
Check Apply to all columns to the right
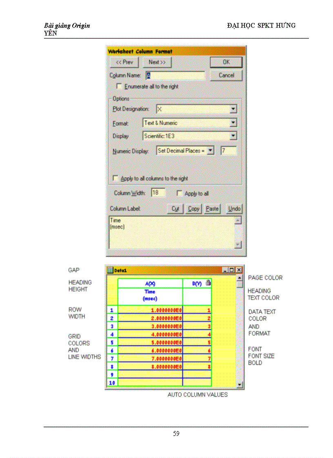click(115, 179)
